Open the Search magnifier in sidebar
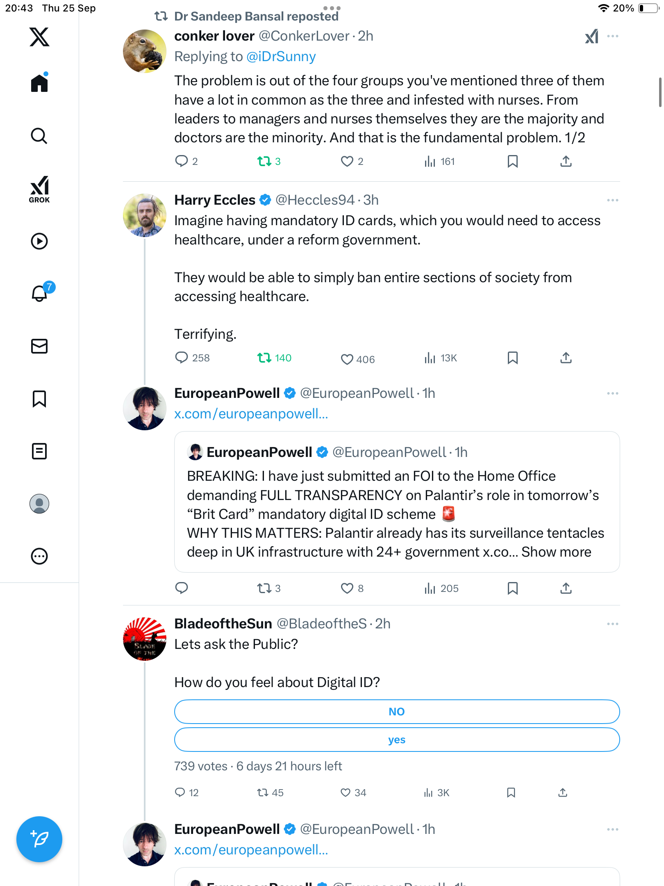664x886 pixels. click(x=39, y=136)
